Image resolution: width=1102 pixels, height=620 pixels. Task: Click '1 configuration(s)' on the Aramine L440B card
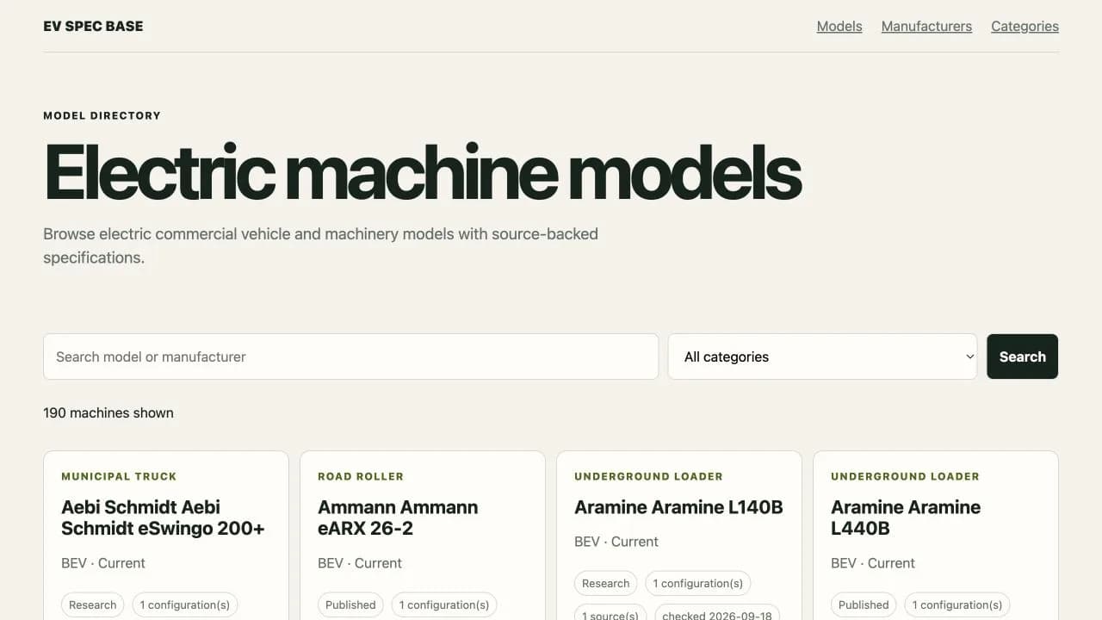957,604
